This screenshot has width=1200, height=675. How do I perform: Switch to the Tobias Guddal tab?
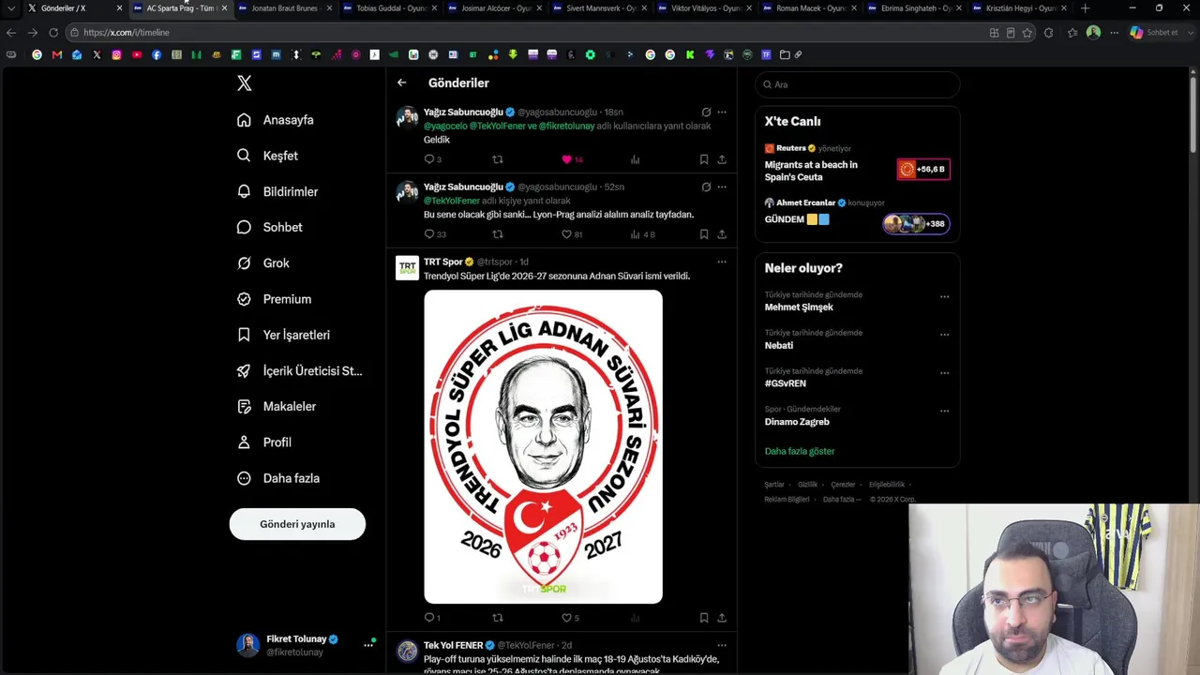point(388,8)
